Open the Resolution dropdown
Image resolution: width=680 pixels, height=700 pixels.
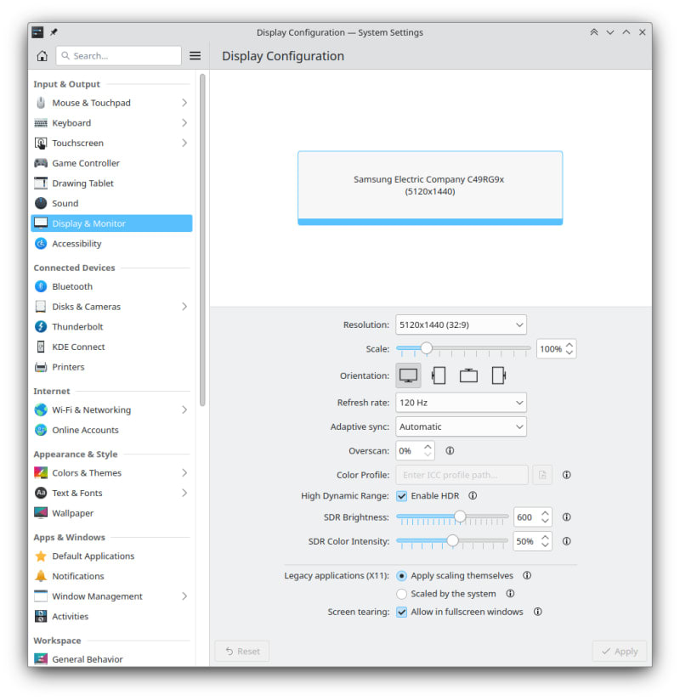point(460,325)
